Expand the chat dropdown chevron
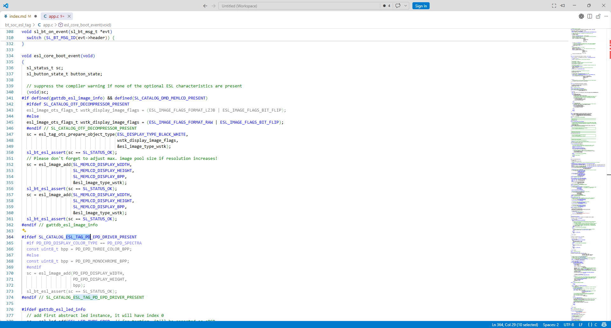The image size is (611, 328). (405, 6)
